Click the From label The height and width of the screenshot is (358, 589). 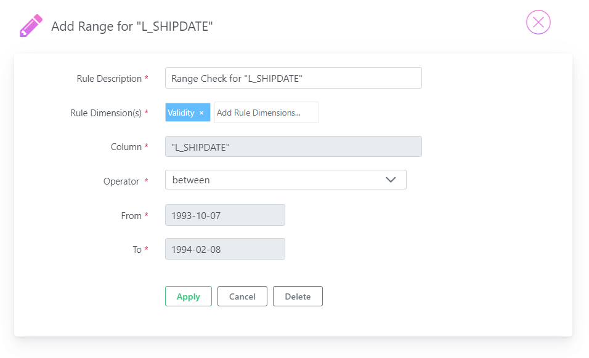(x=131, y=215)
